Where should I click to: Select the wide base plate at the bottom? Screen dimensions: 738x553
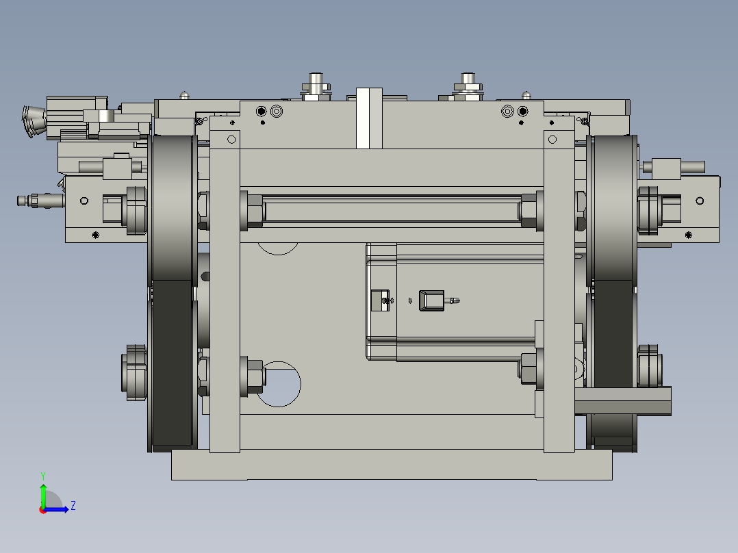(x=392, y=465)
